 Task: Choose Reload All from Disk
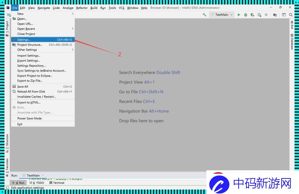click(43, 92)
